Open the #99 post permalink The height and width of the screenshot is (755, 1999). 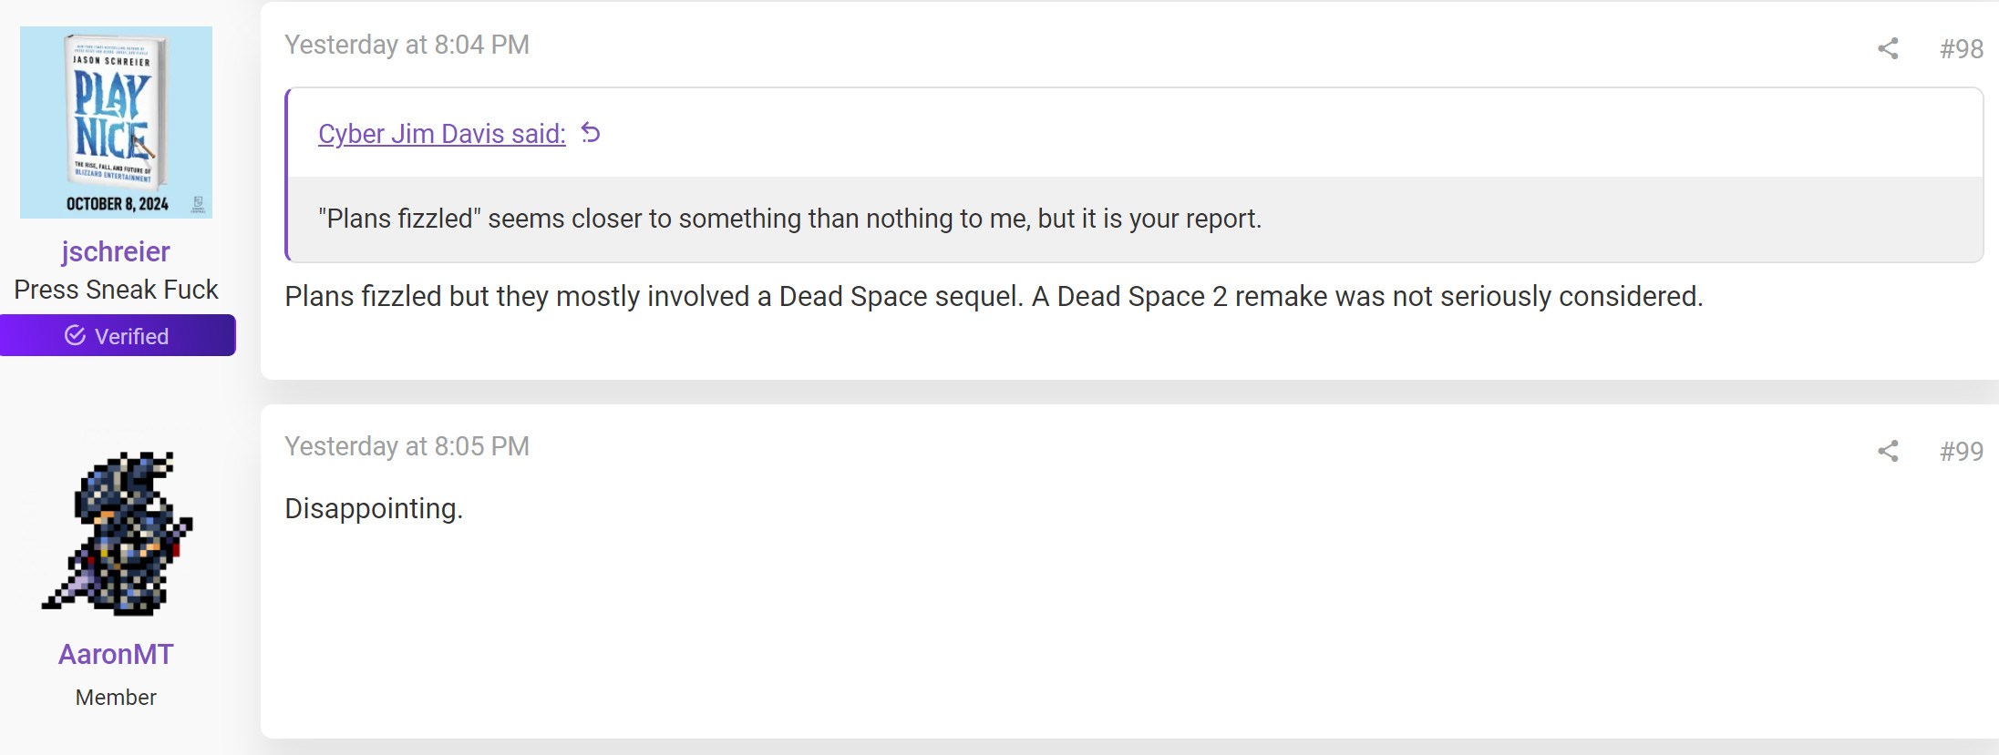pos(1961,451)
